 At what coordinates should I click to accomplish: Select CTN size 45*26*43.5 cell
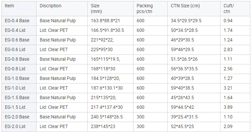click(x=183, y=98)
